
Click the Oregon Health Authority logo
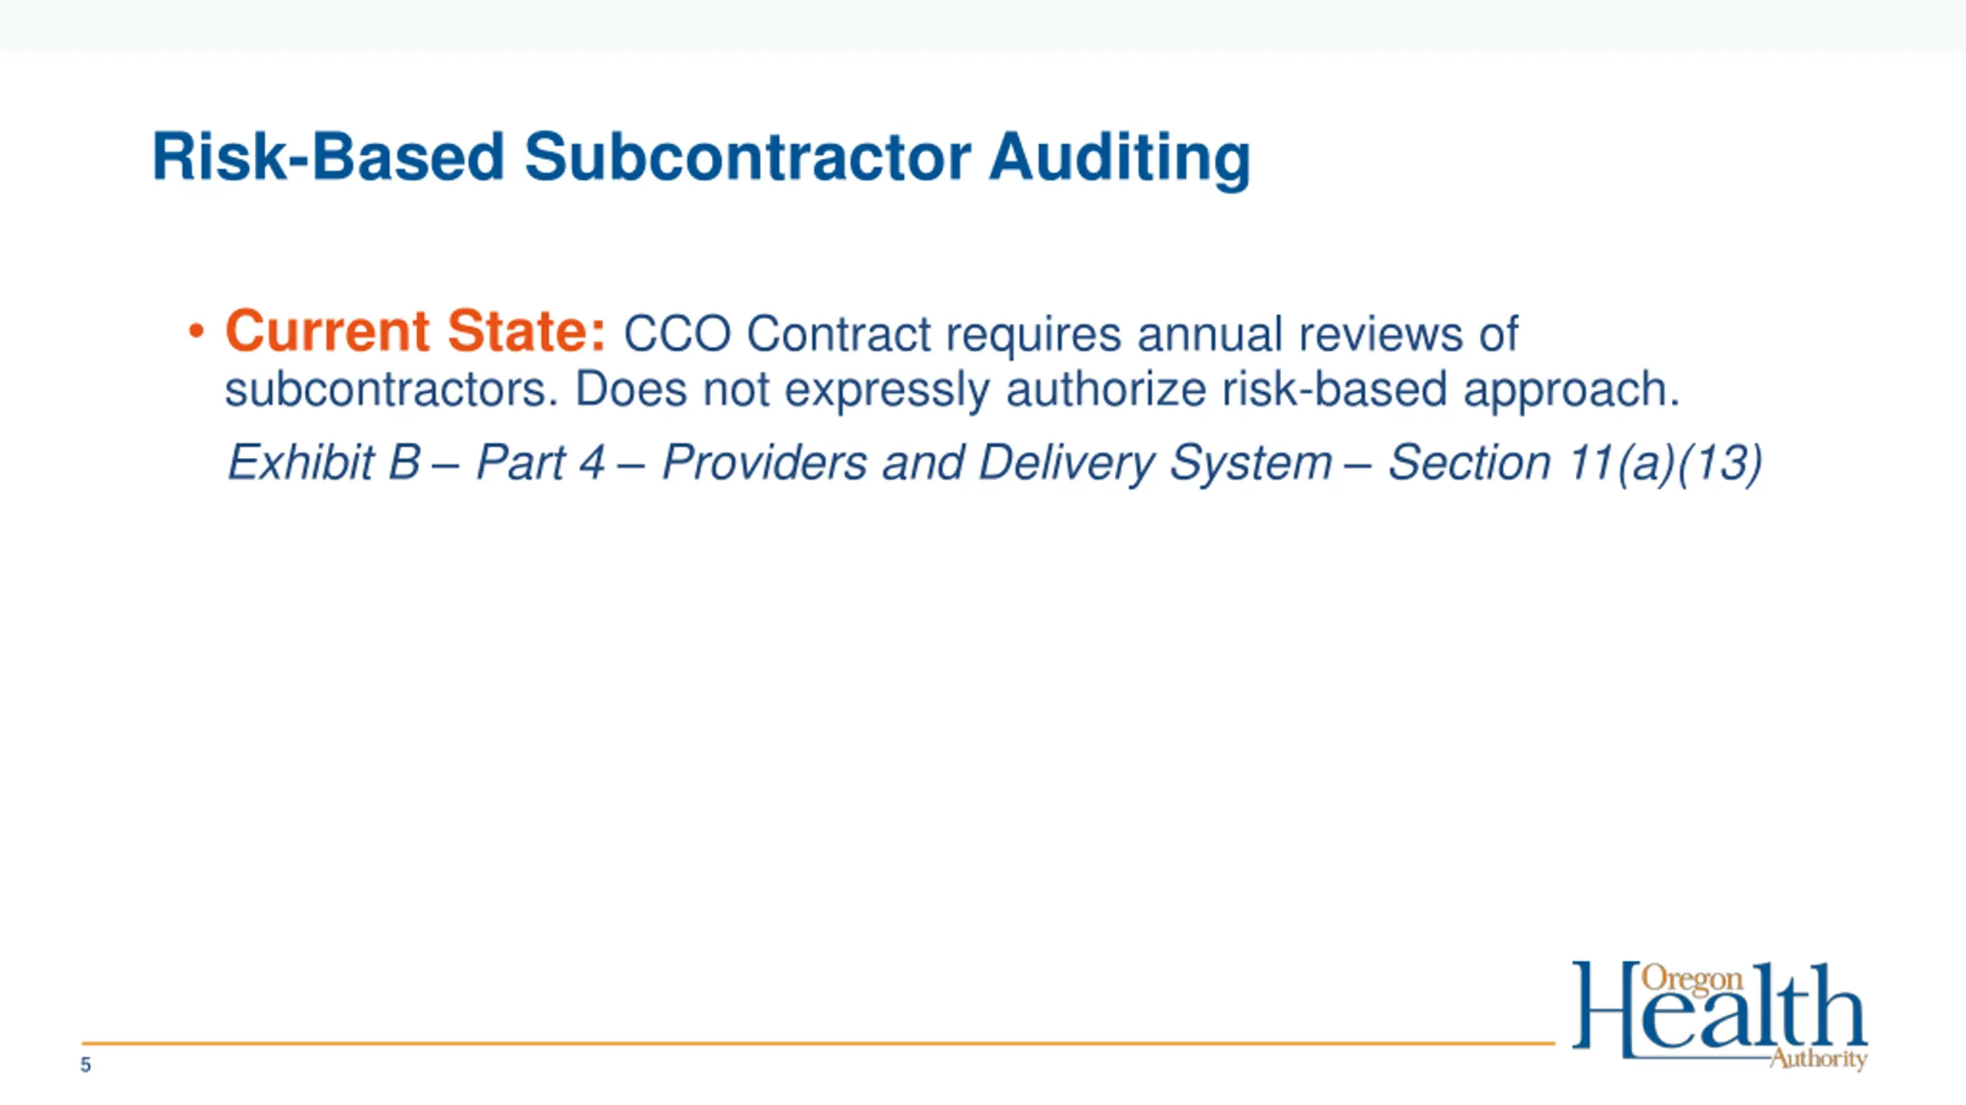click(1719, 1015)
